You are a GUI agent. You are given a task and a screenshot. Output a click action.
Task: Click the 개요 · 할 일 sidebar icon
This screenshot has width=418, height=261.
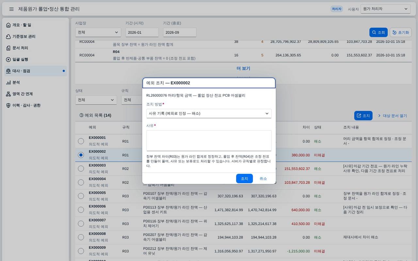point(8,25)
